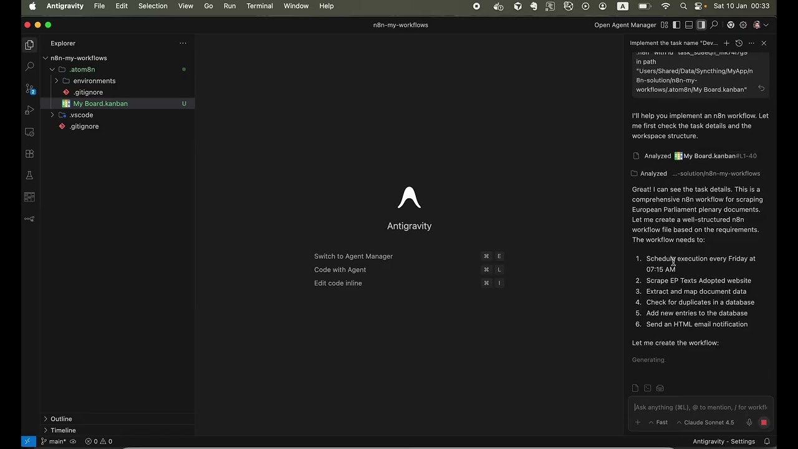Open the Explorer view in activity bar

29,44
